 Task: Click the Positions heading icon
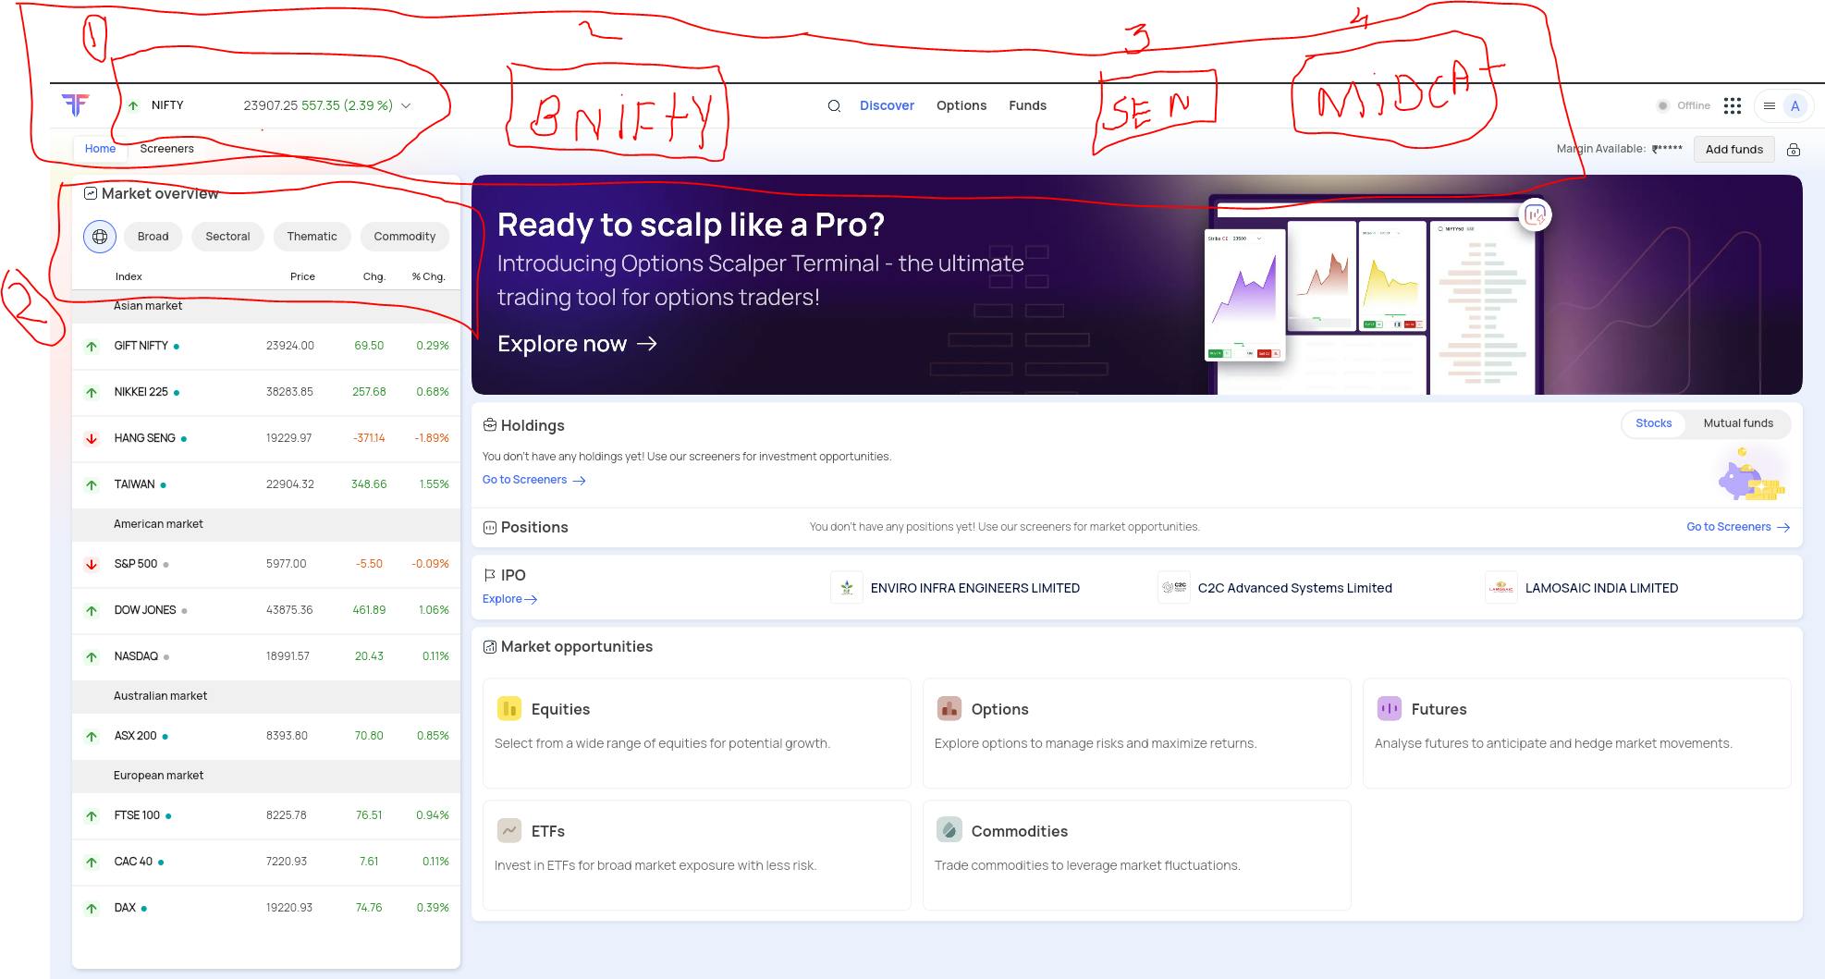click(x=490, y=528)
